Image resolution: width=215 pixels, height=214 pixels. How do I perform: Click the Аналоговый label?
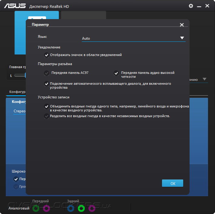click(19, 208)
